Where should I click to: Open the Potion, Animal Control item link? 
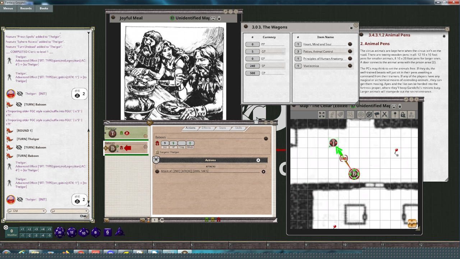350,51
